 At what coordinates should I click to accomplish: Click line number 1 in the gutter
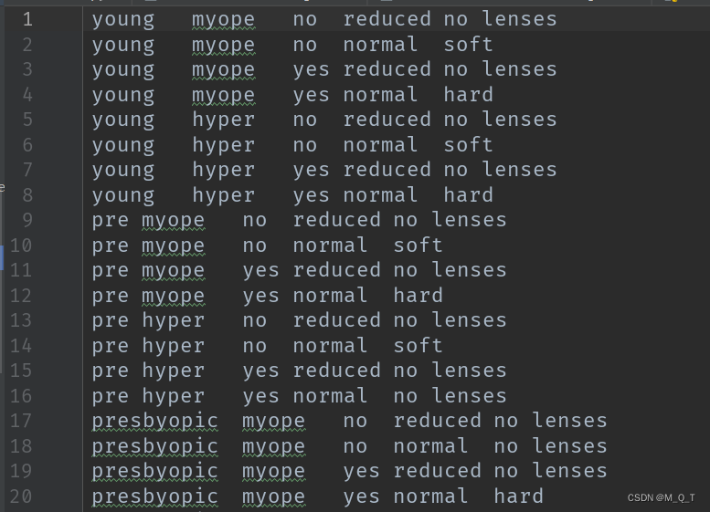pos(26,19)
